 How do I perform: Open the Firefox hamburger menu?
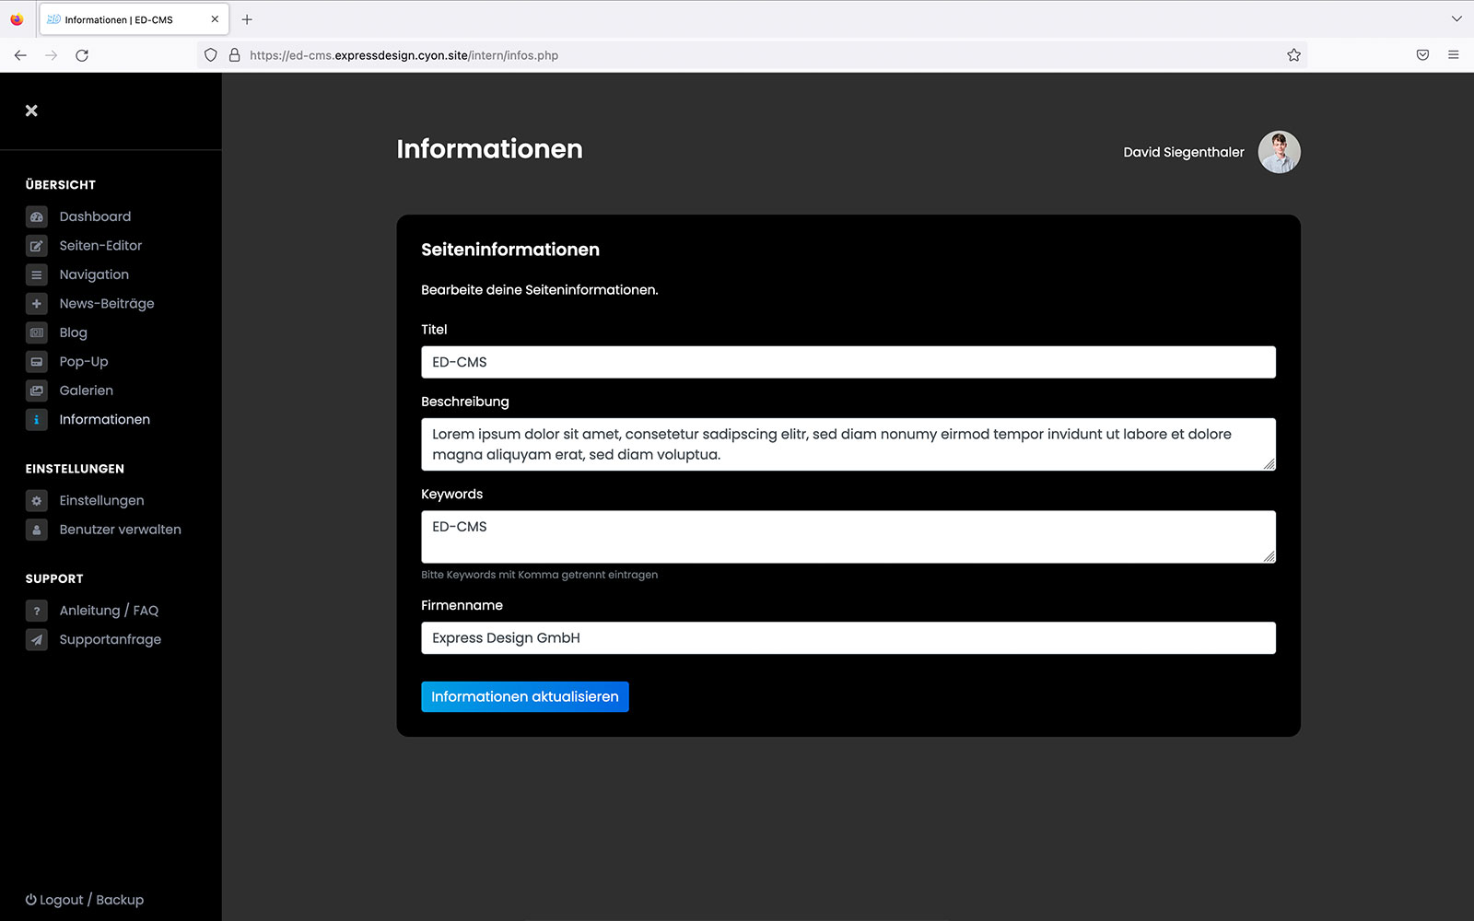click(1454, 55)
